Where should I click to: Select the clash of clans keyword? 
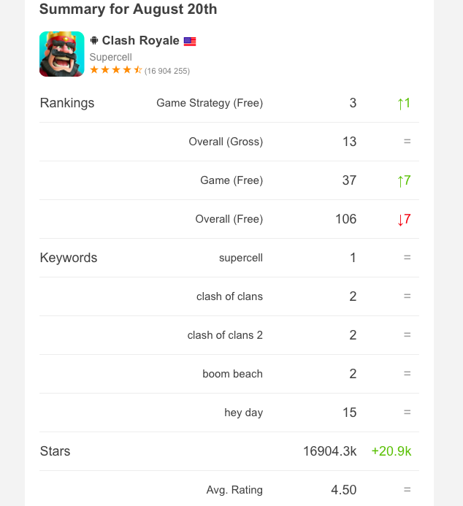pyautogui.click(x=230, y=296)
